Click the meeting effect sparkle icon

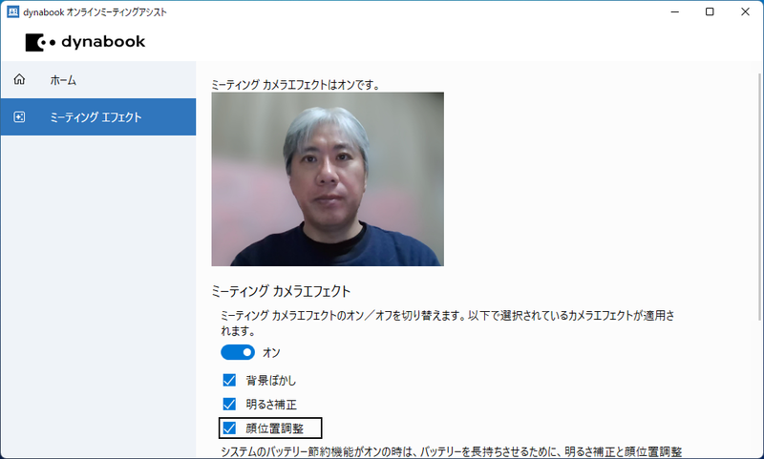tap(19, 116)
